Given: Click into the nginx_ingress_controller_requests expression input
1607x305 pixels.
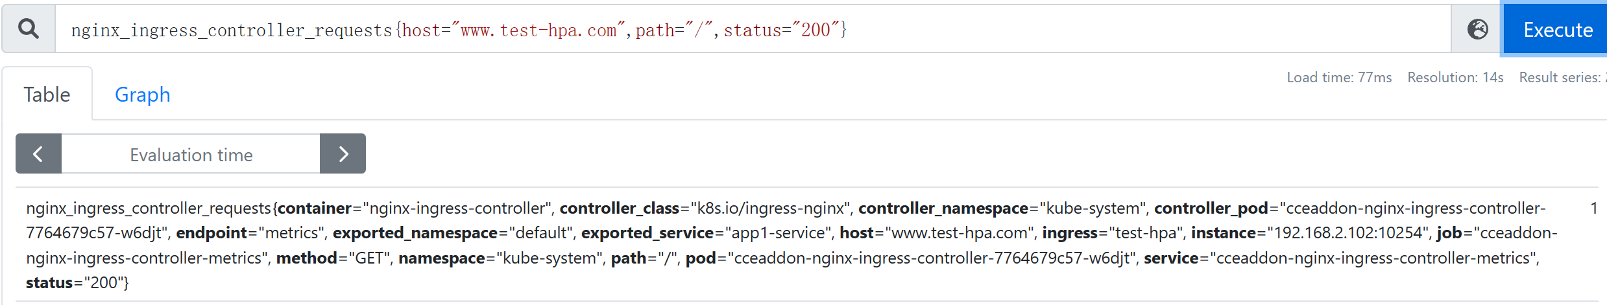Looking at the screenshot, I should [753, 30].
